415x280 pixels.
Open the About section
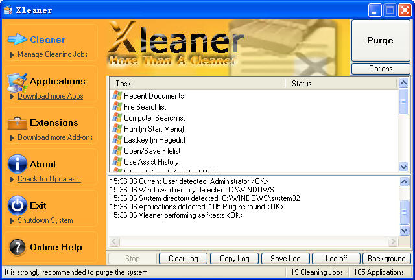tap(43, 164)
